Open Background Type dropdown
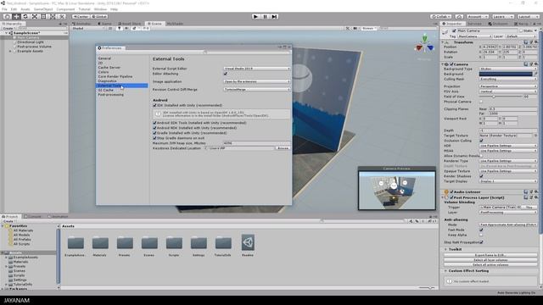The image size is (543, 305). [508, 69]
